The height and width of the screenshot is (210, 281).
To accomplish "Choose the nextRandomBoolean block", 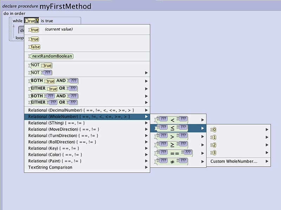I will [x=51, y=56].
